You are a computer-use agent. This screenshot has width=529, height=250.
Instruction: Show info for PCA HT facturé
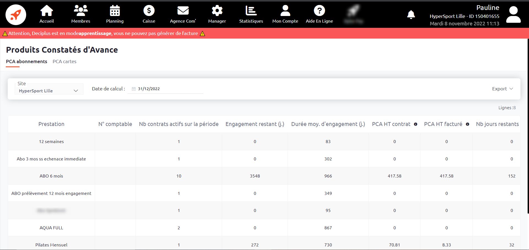tap(468, 124)
